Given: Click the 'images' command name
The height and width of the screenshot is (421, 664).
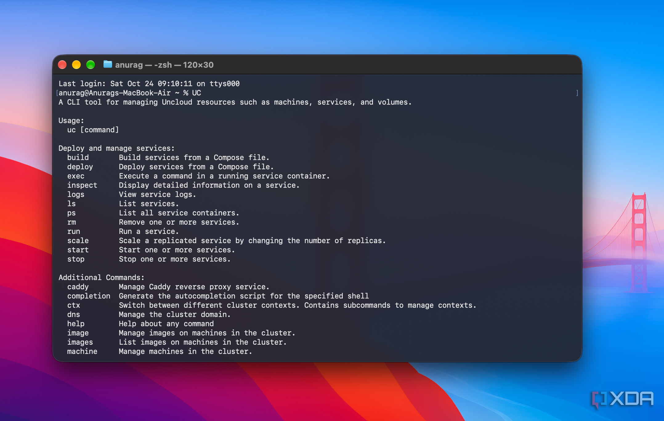Looking at the screenshot, I should [80, 342].
